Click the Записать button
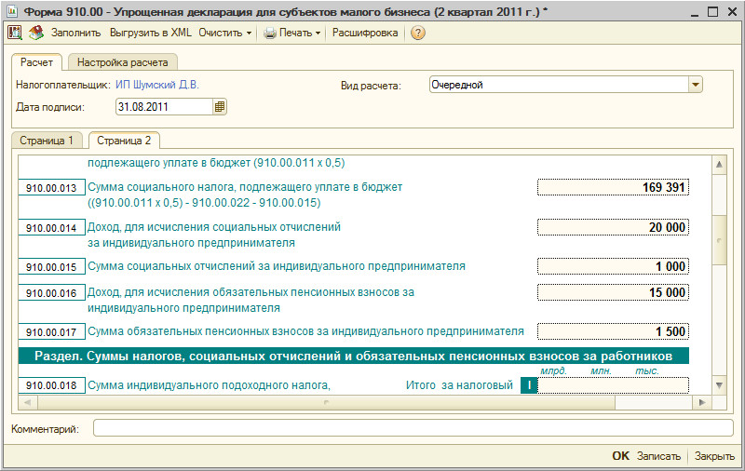Viewport: 745px width, 471px height. click(659, 457)
